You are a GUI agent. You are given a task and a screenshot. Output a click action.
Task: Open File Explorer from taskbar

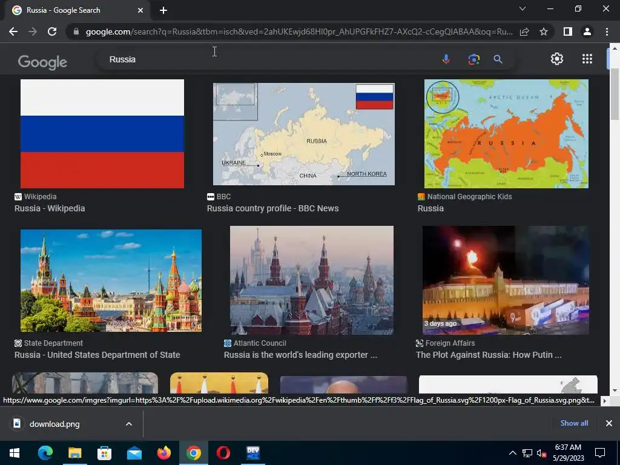click(74, 453)
